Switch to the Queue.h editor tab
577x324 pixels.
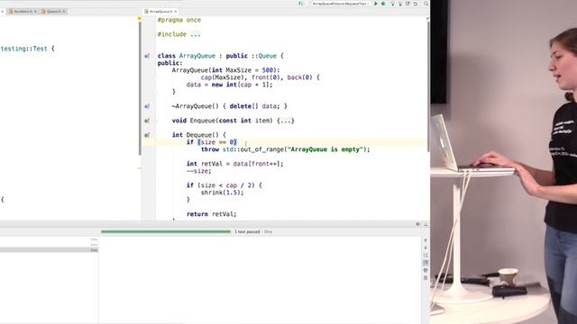tap(53, 12)
